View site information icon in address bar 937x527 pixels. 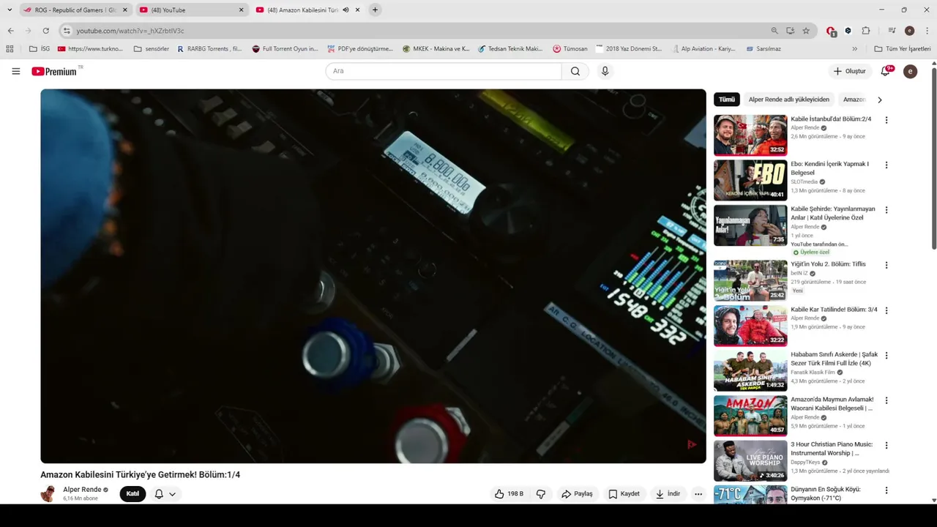tap(67, 31)
